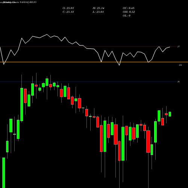Click the OL: 0 reading
188x188 pixels.
pyautogui.click(x=127, y=16)
